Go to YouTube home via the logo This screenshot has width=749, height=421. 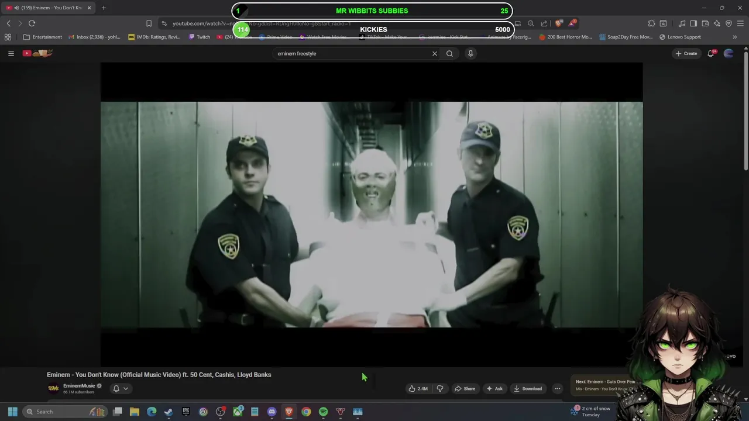pos(38,53)
